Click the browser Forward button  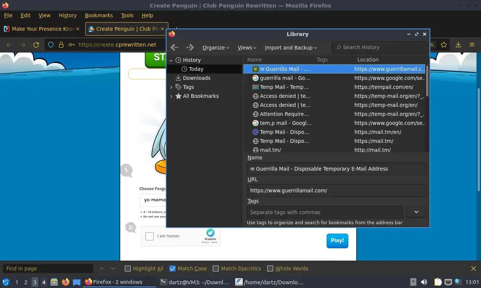point(23,45)
